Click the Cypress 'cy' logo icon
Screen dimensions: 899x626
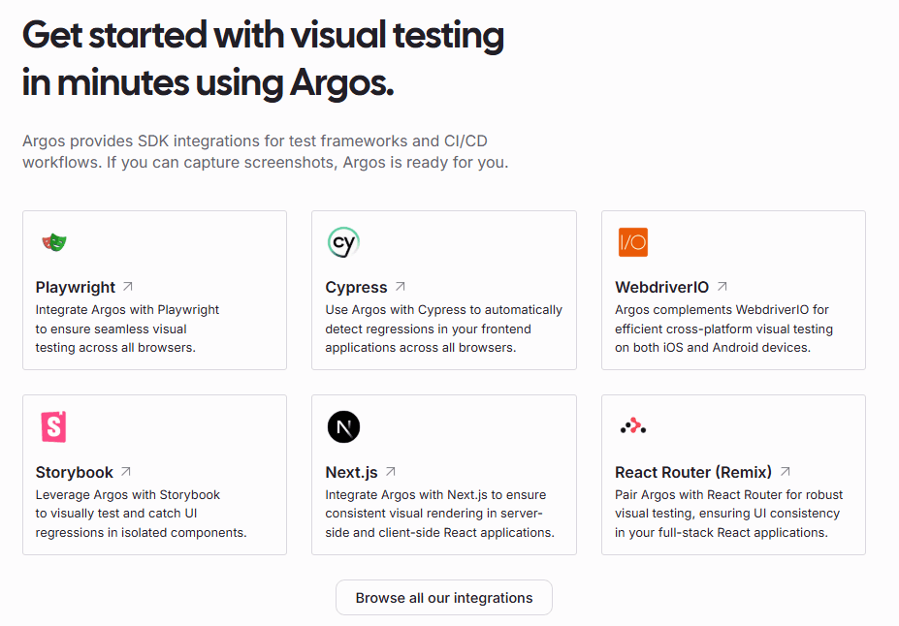point(343,242)
